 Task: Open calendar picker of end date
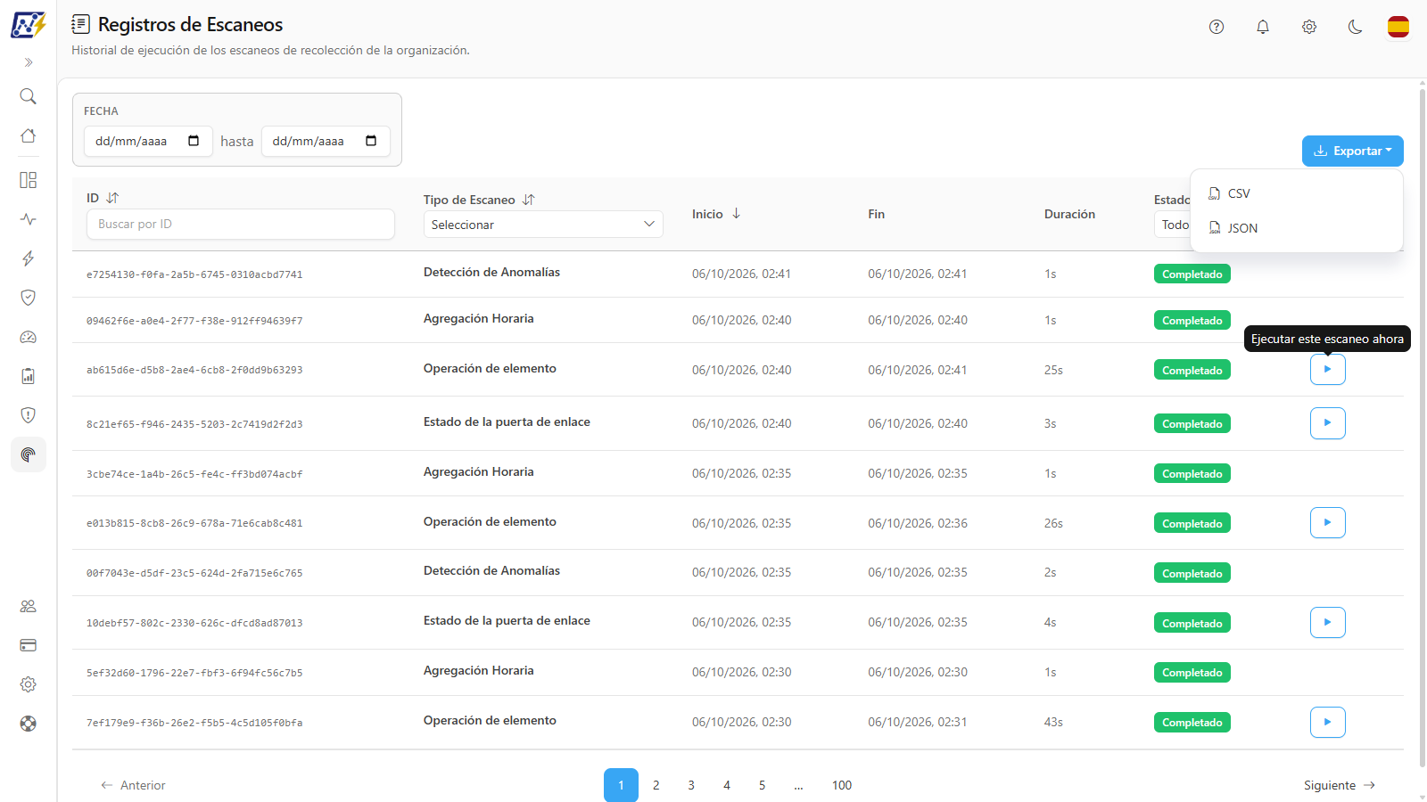[371, 141]
